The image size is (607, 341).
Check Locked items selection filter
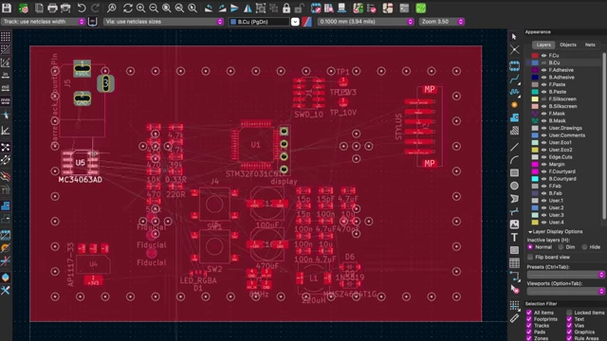[x=569, y=313]
